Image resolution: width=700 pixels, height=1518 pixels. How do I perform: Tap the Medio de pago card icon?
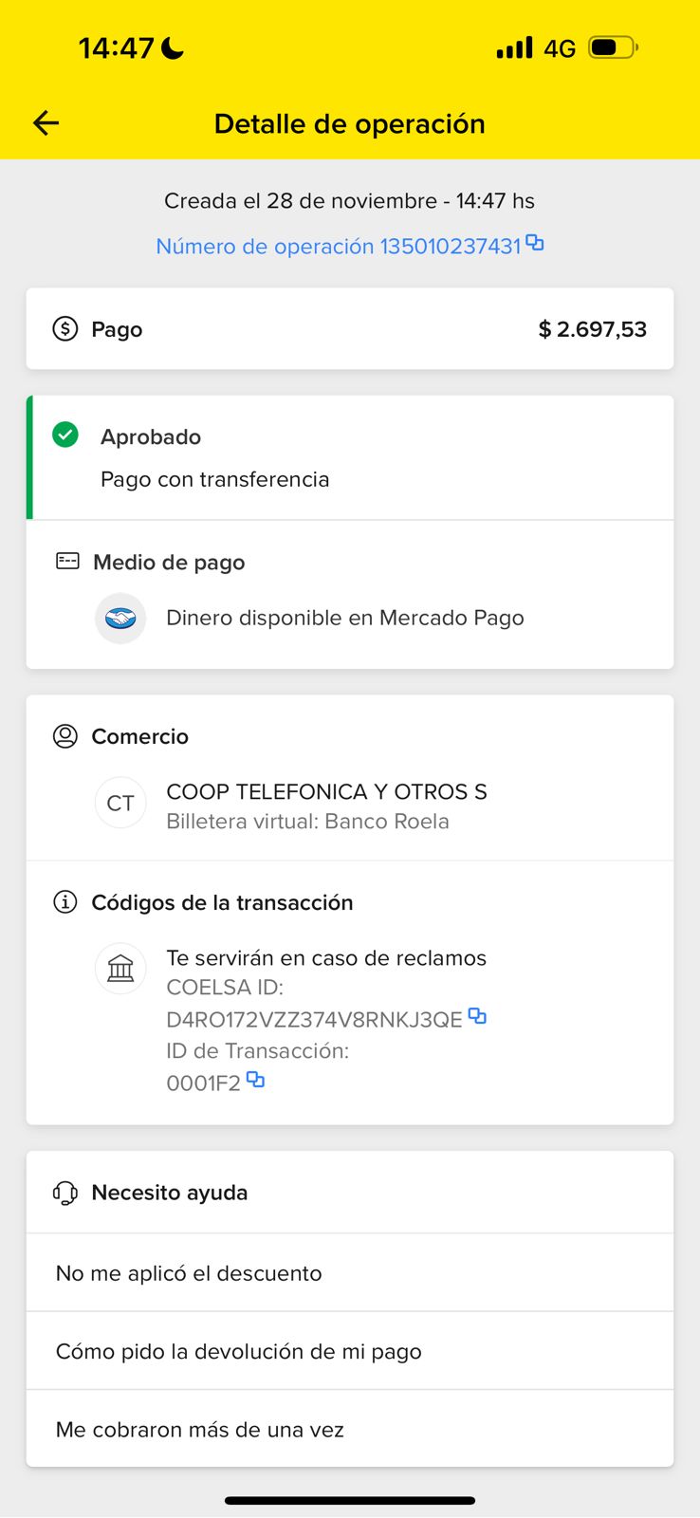pyautogui.click(x=67, y=562)
